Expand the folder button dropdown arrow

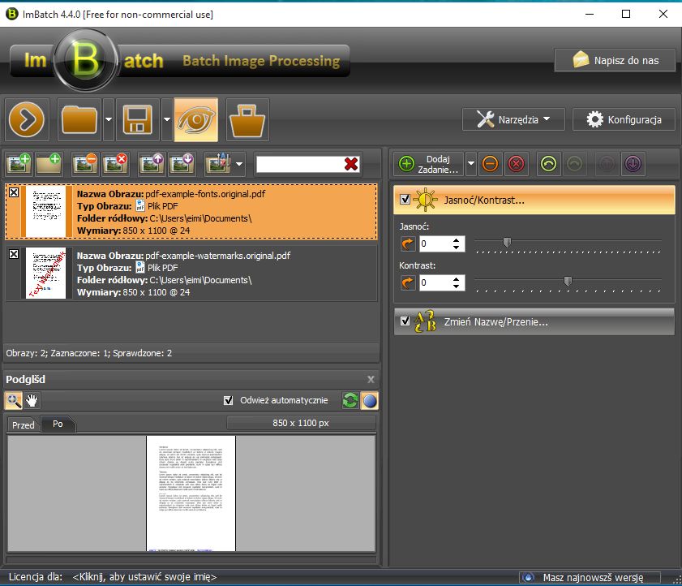(109, 120)
